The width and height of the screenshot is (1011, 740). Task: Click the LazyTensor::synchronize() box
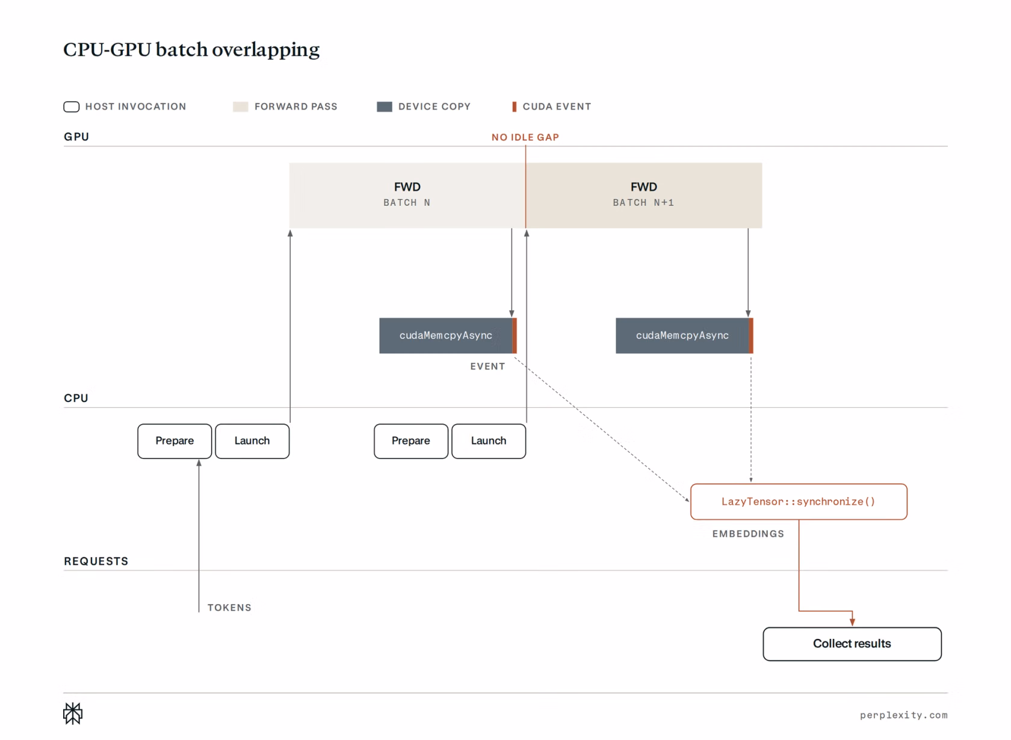(x=799, y=502)
